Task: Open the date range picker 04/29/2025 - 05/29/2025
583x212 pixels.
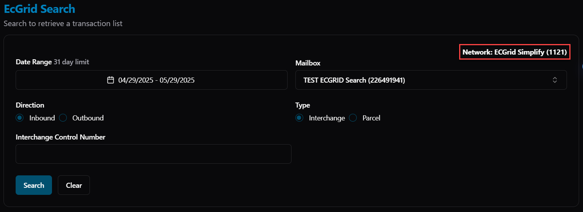Action: click(152, 80)
